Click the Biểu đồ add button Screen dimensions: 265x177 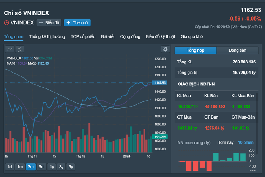tap(49, 23)
